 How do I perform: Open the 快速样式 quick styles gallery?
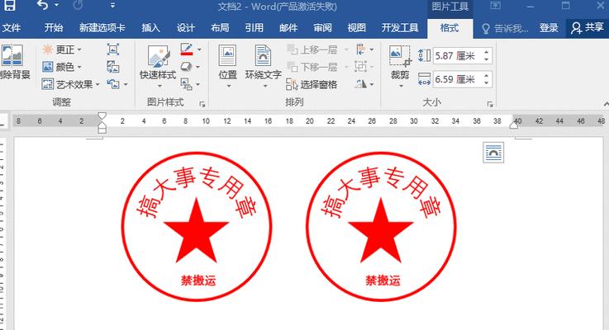pos(158,67)
